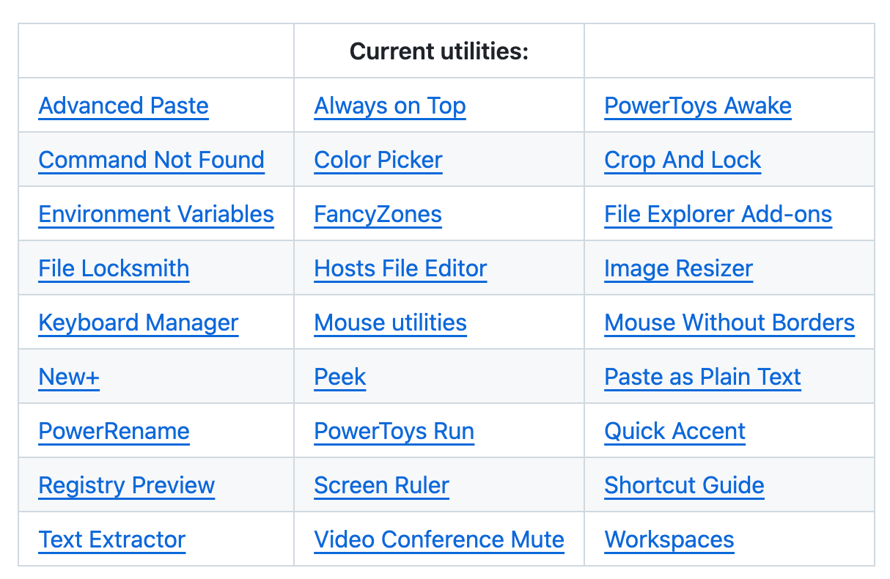Click the Command Not Found link
This screenshot has height=579, width=890.
(x=152, y=160)
